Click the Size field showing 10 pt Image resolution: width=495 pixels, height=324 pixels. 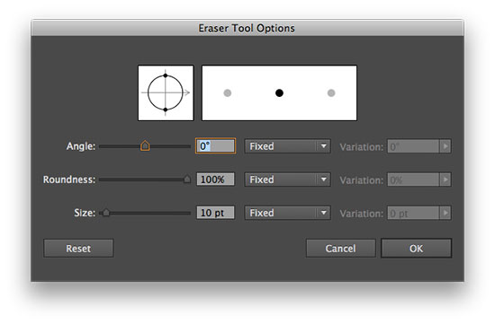pos(216,213)
